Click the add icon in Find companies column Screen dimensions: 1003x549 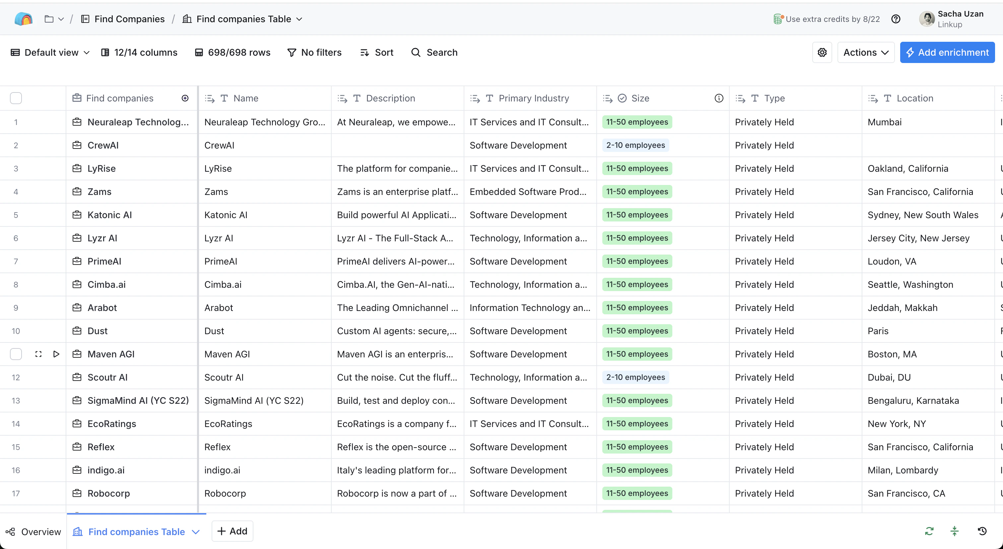(185, 98)
